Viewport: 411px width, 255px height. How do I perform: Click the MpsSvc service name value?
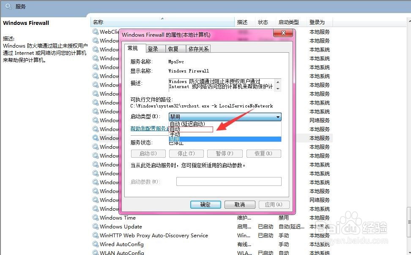click(176, 62)
